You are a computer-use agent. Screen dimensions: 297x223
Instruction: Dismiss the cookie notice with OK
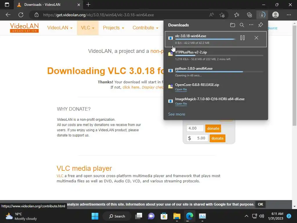[x=260, y=204]
